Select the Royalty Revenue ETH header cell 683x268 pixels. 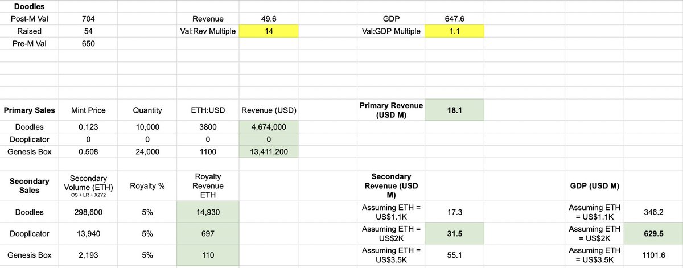(x=208, y=185)
